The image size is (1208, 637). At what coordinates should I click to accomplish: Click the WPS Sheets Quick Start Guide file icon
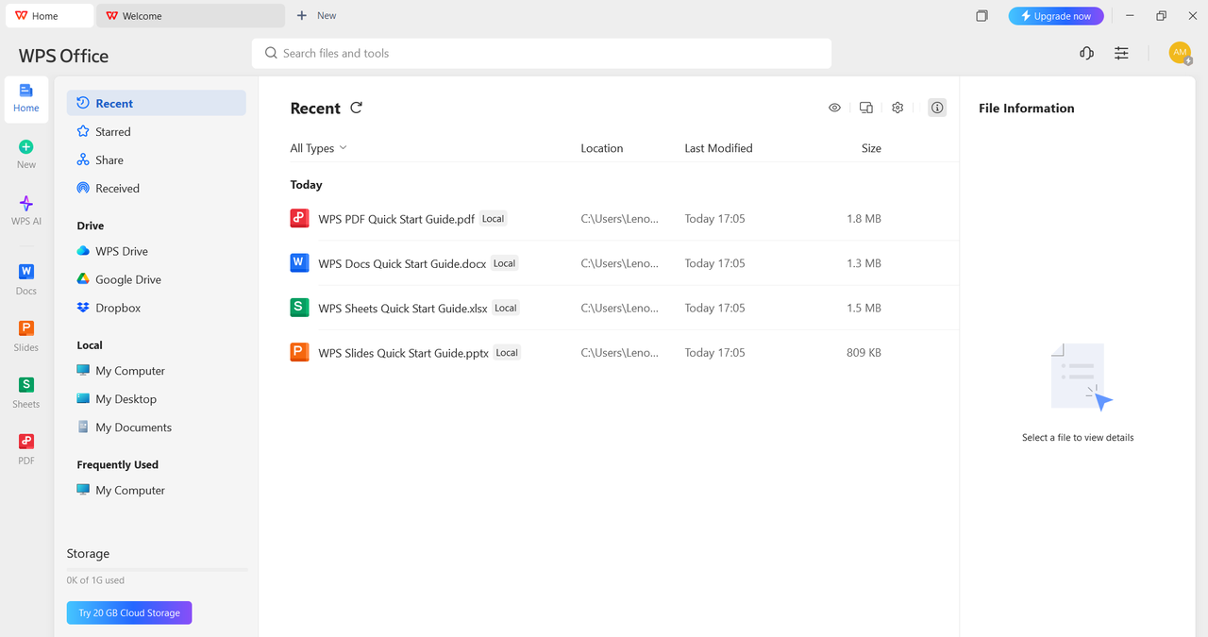click(x=299, y=307)
